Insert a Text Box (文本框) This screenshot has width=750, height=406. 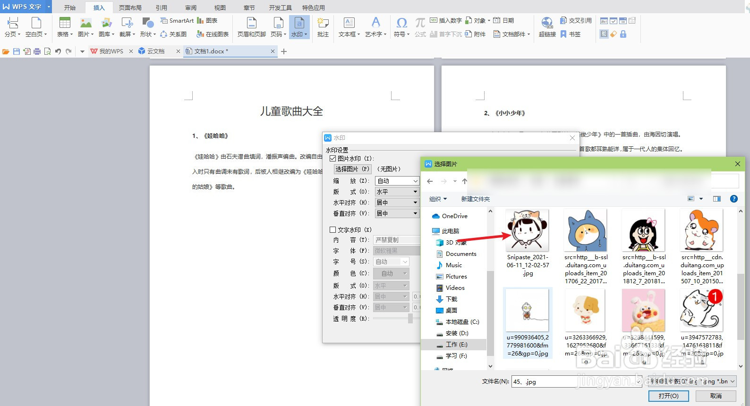coord(349,27)
